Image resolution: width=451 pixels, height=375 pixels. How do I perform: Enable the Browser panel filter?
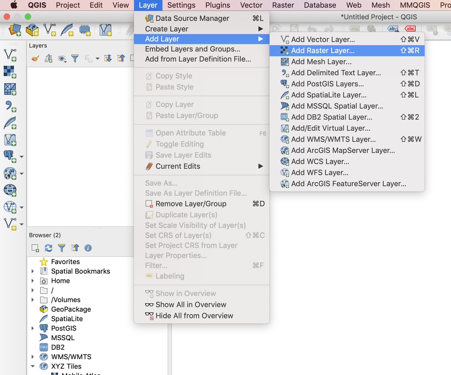click(x=62, y=248)
